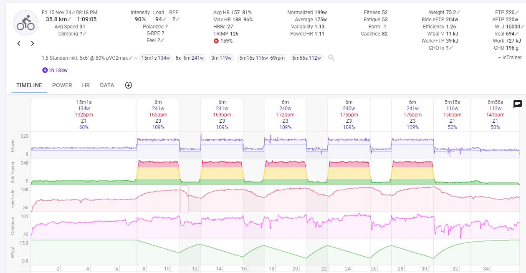The width and height of the screenshot is (526, 273).
Task: Open the chat comments icon
Action: (x=517, y=104)
